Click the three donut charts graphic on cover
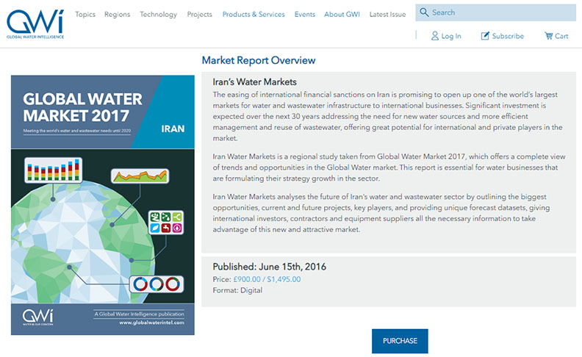582x357 pixels. [x=157, y=284]
